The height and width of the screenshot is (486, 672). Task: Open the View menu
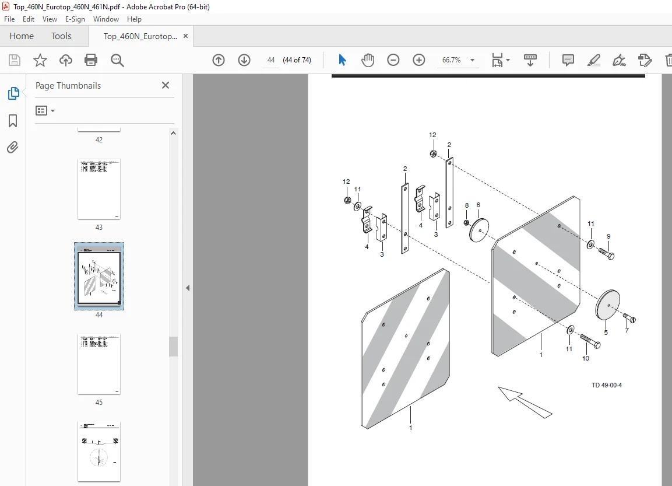click(50, 19)
